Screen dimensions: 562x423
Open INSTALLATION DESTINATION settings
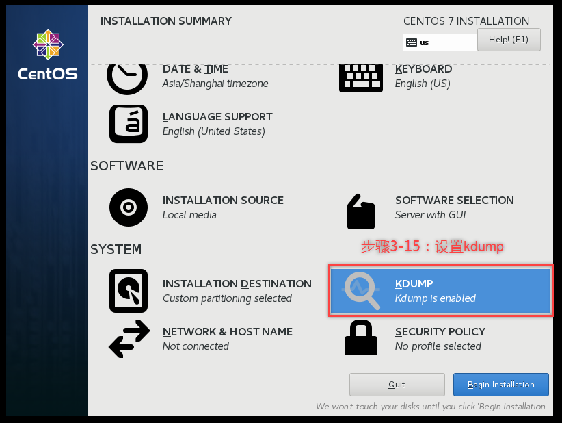237,284
